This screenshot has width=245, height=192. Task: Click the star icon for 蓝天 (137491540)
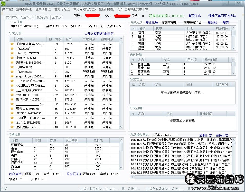(12, 108)
